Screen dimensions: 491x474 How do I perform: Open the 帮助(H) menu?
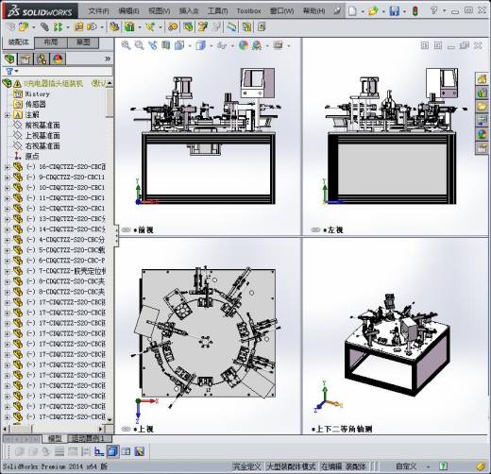[313, 11]
